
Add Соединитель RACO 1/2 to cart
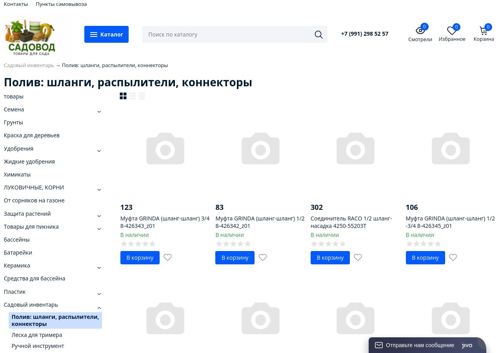point(330,258)
